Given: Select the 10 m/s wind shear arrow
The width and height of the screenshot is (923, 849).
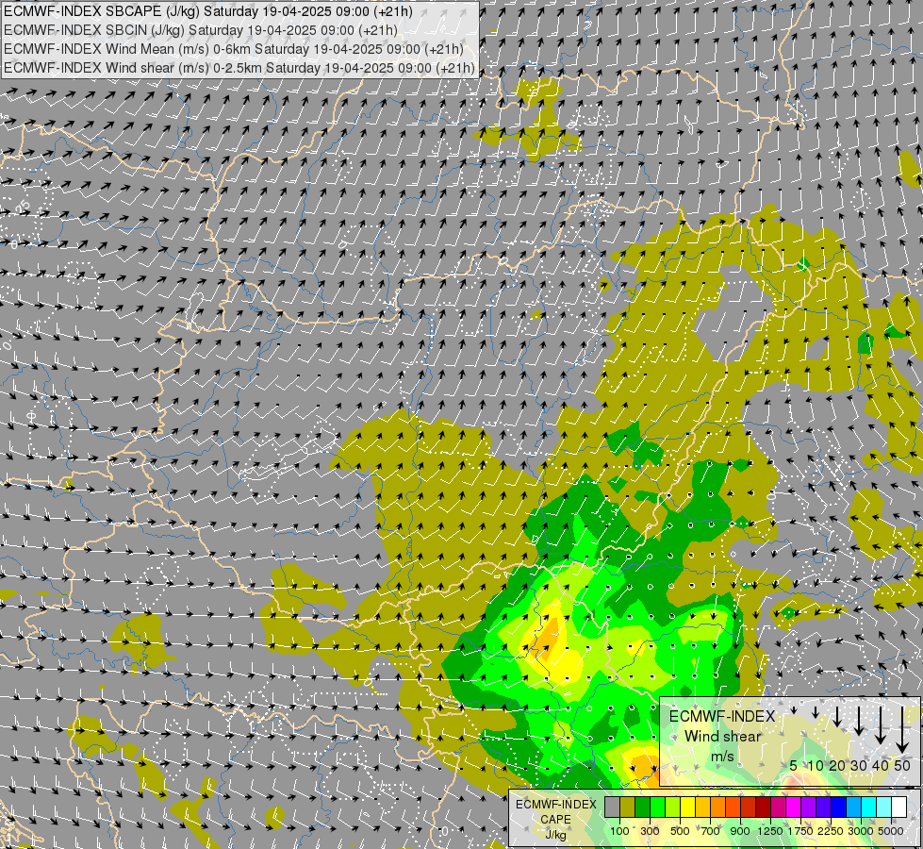Looking at the screenshot, I should tap(816, 713).
